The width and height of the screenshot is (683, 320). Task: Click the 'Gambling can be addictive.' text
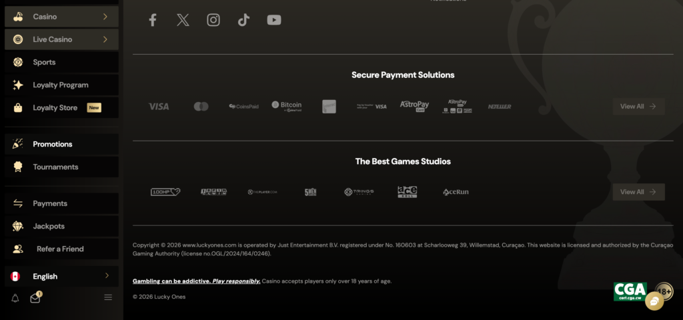pyautogui.click(x=171, y=281)
